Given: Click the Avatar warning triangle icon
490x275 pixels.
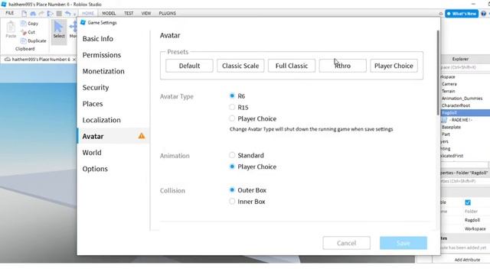Looking at the screenshot, I should (x=142, y=136).
